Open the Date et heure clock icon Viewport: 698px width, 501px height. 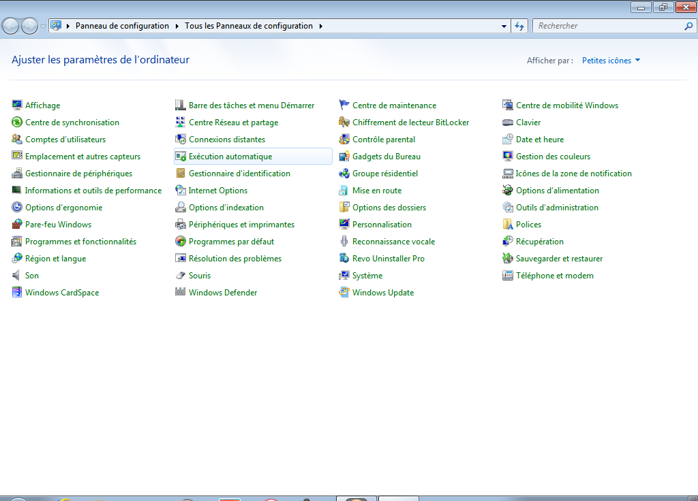pos(508,140)
